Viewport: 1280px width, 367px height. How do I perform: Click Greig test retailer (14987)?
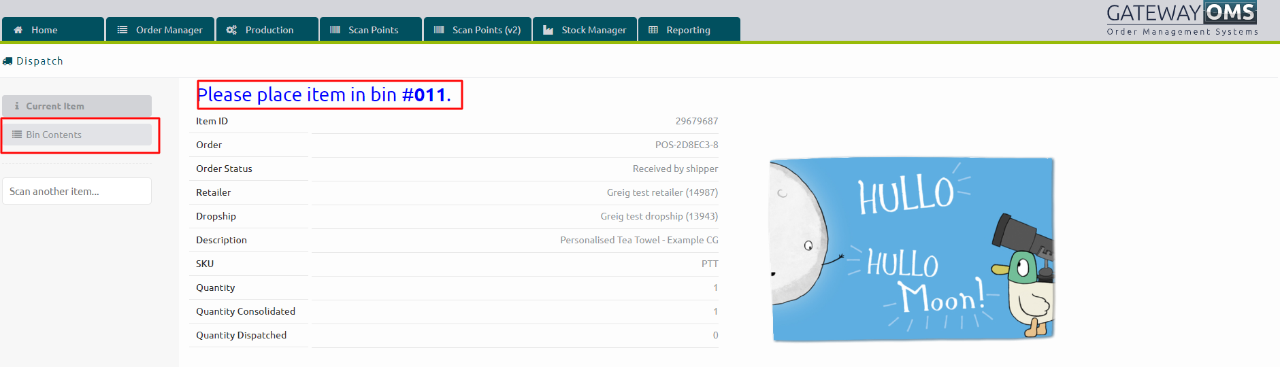coord(662,192)
